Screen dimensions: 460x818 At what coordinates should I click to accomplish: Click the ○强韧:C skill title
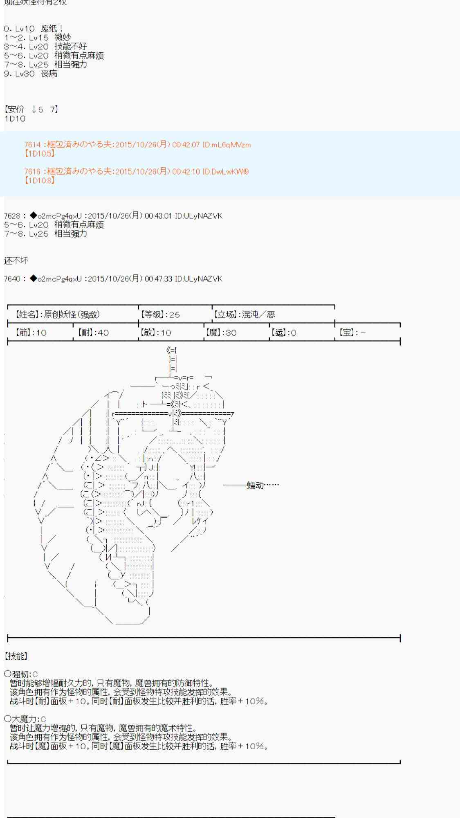[x=21, y=674]
